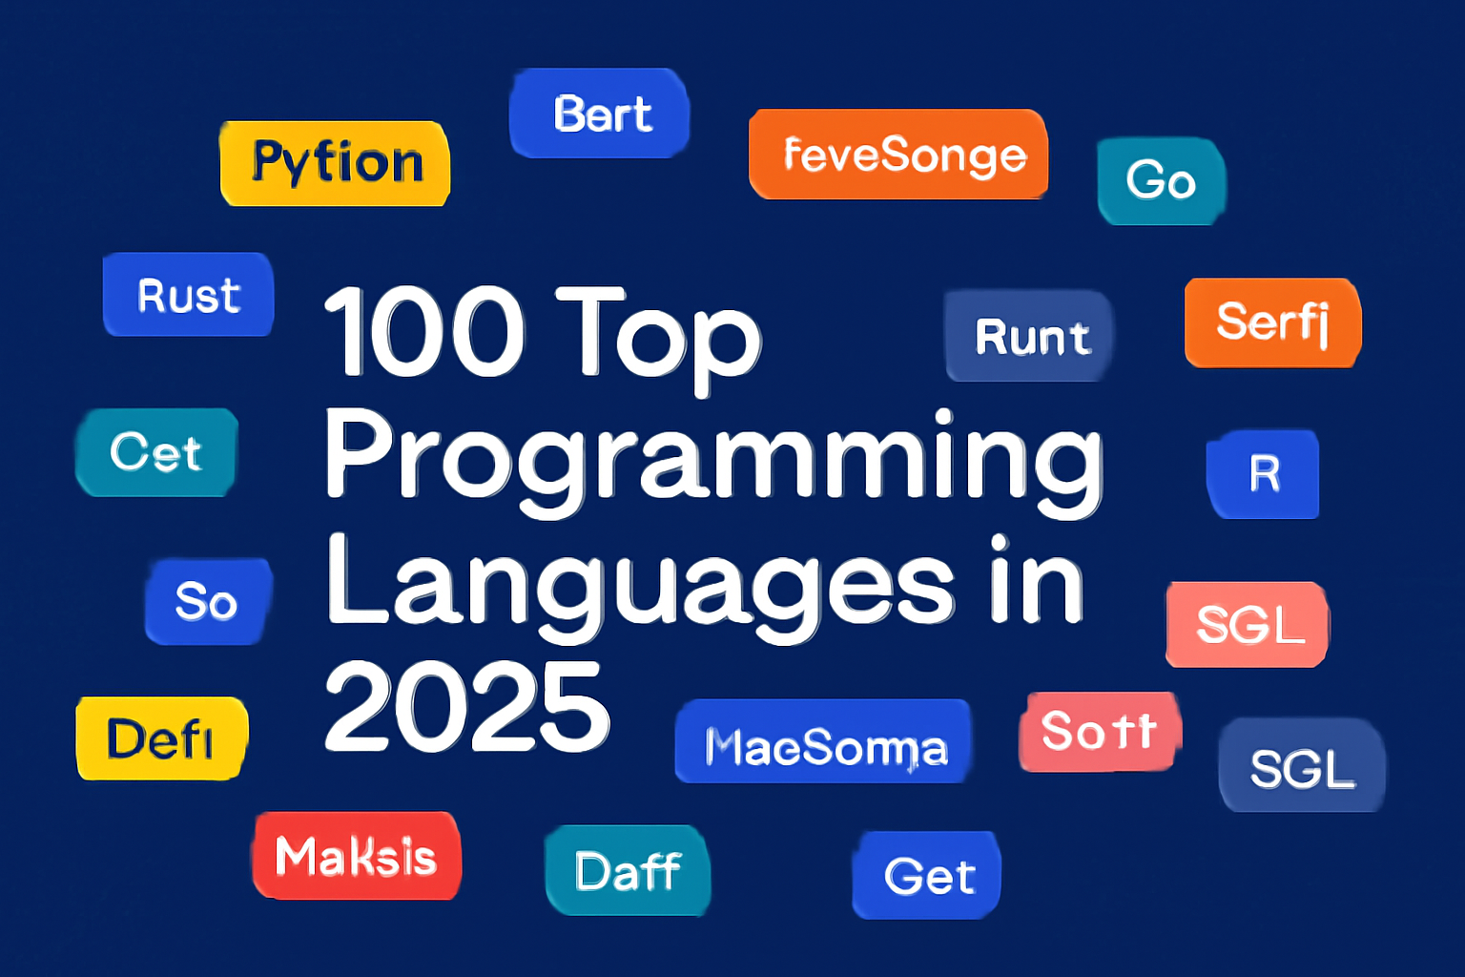Select the teal Go badge
The height and width of the screenshot is (977, 1465).
click(x=1161, y=180)
